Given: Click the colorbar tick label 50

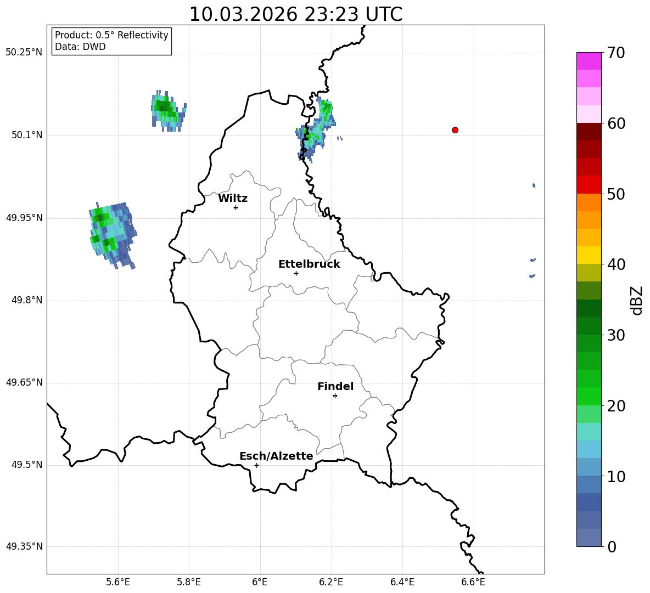Looking at the screenshot, I should pos(616,194).
